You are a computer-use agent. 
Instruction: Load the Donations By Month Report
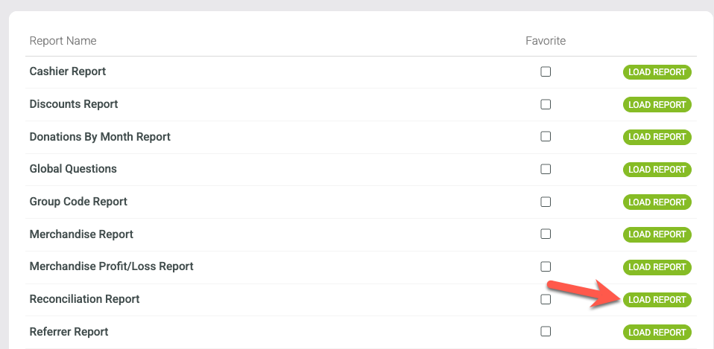point(657,137)
